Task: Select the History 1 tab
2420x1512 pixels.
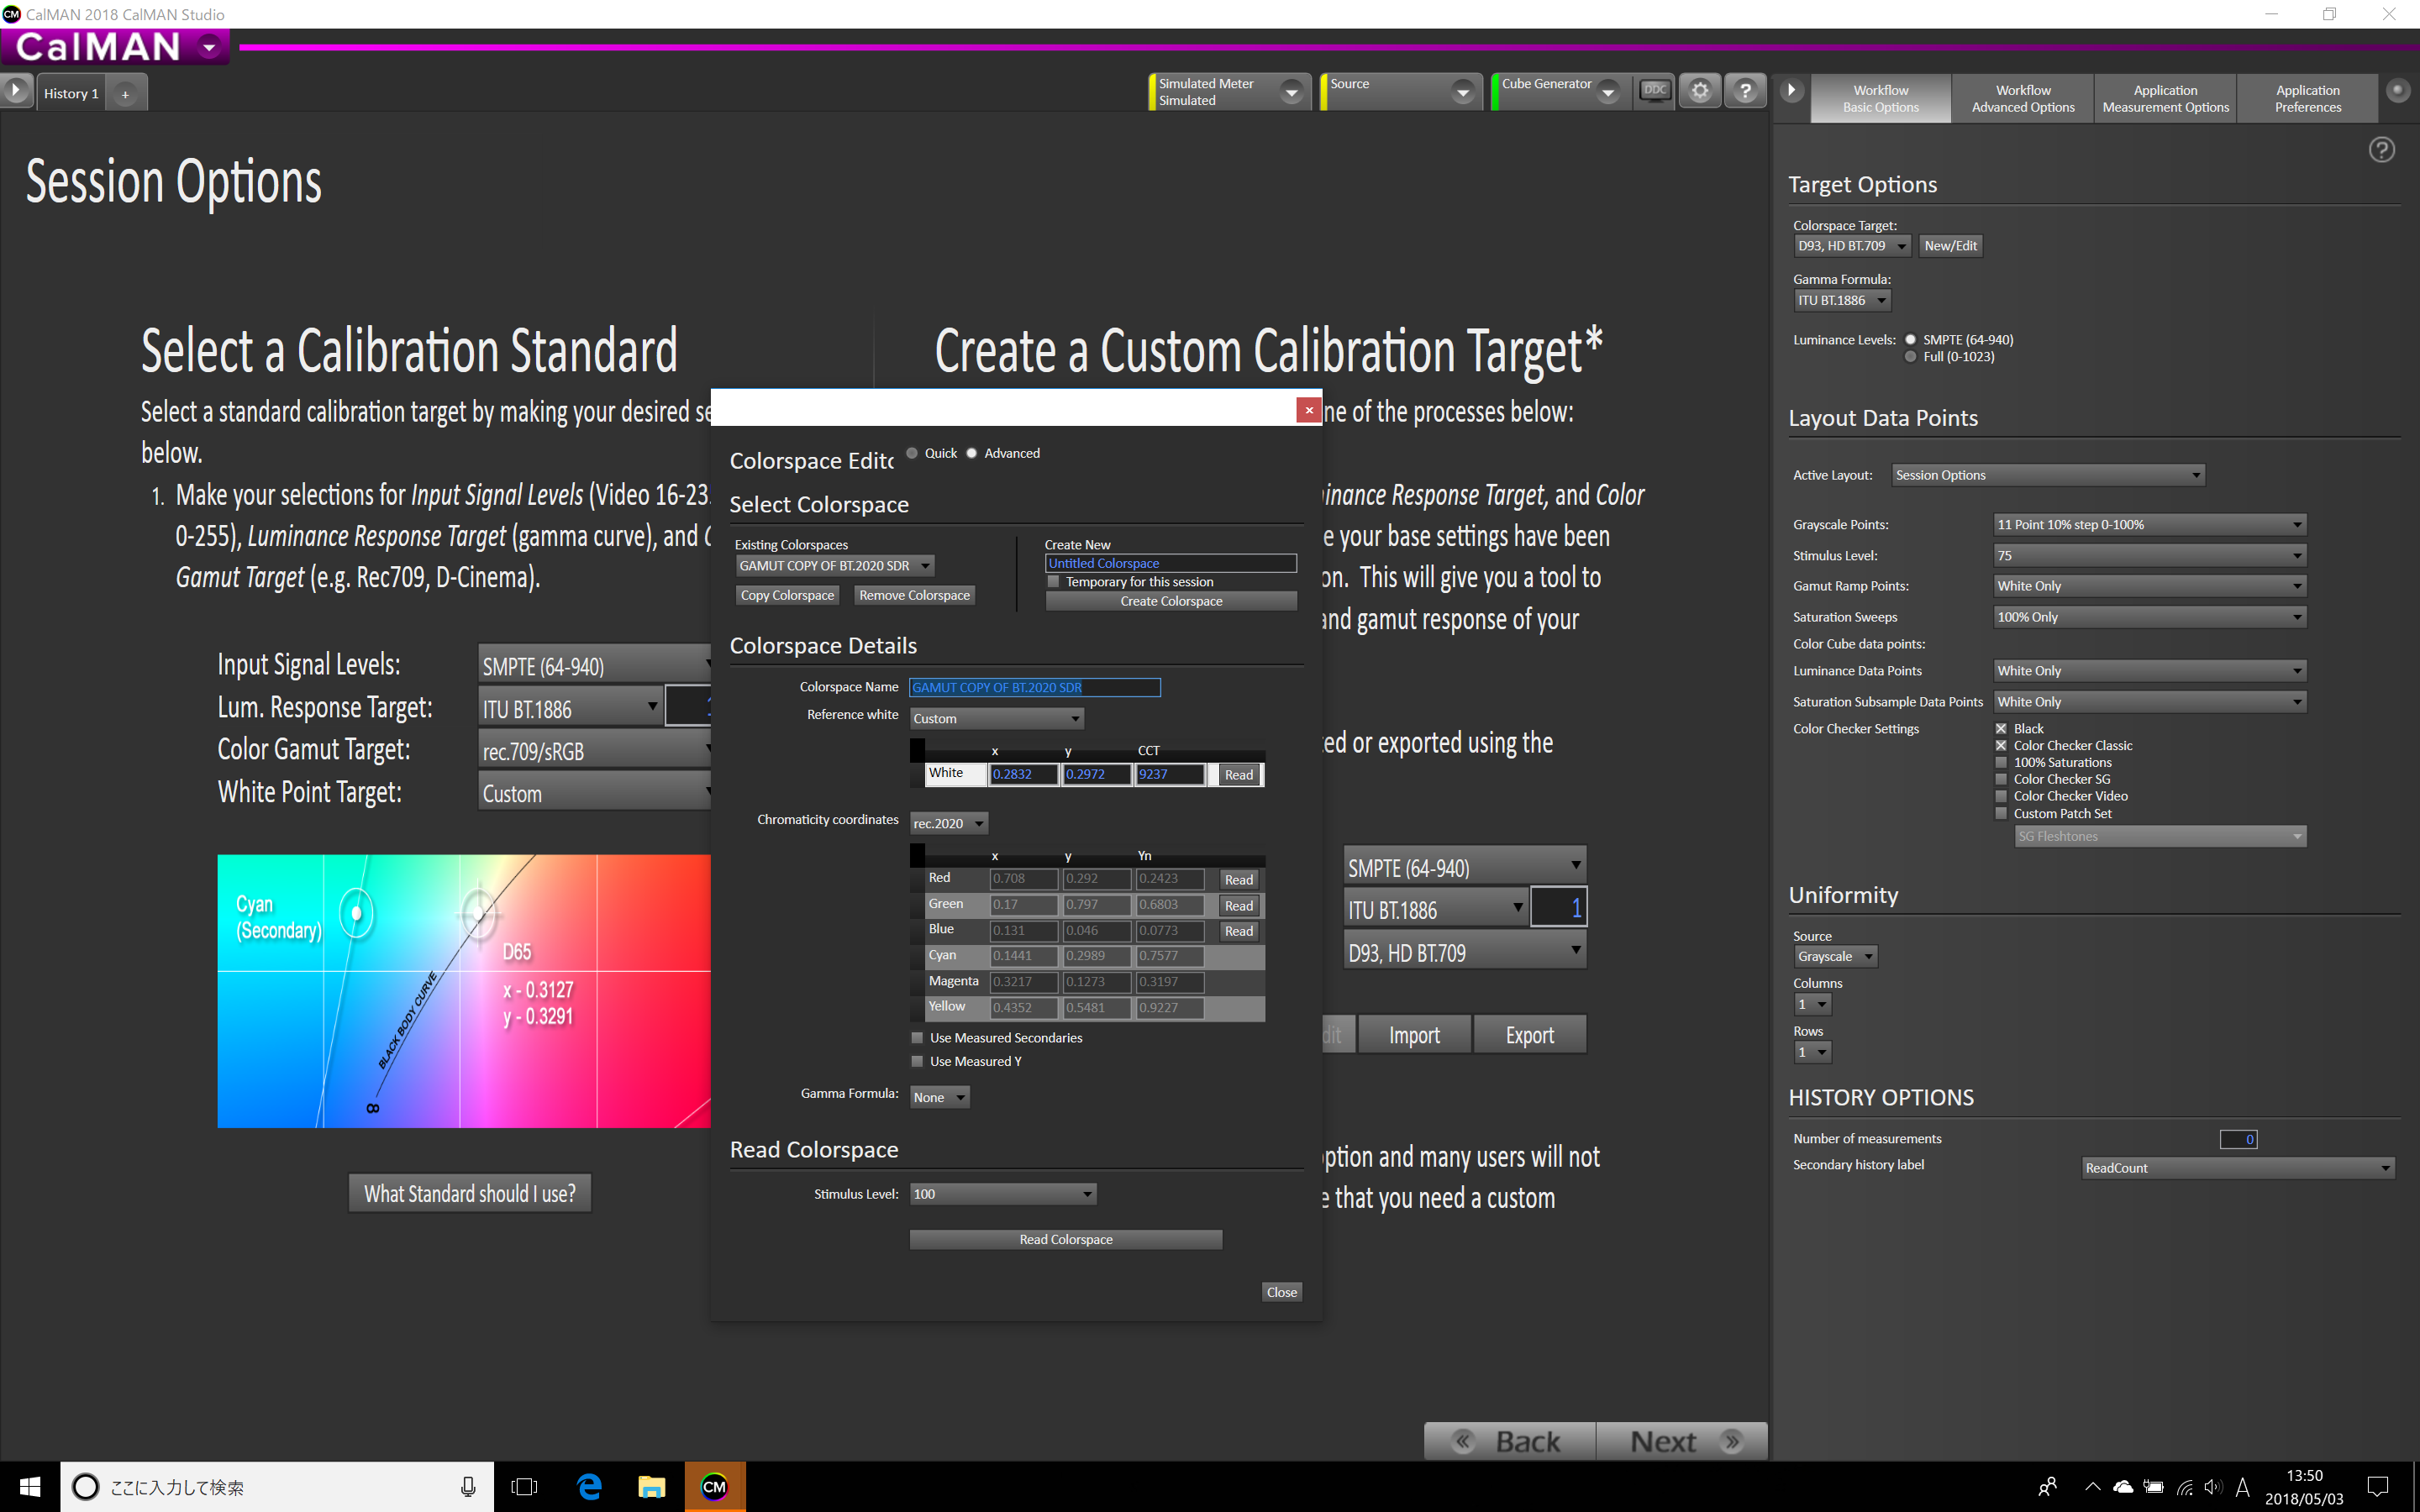Action: [x=71, y=94]
